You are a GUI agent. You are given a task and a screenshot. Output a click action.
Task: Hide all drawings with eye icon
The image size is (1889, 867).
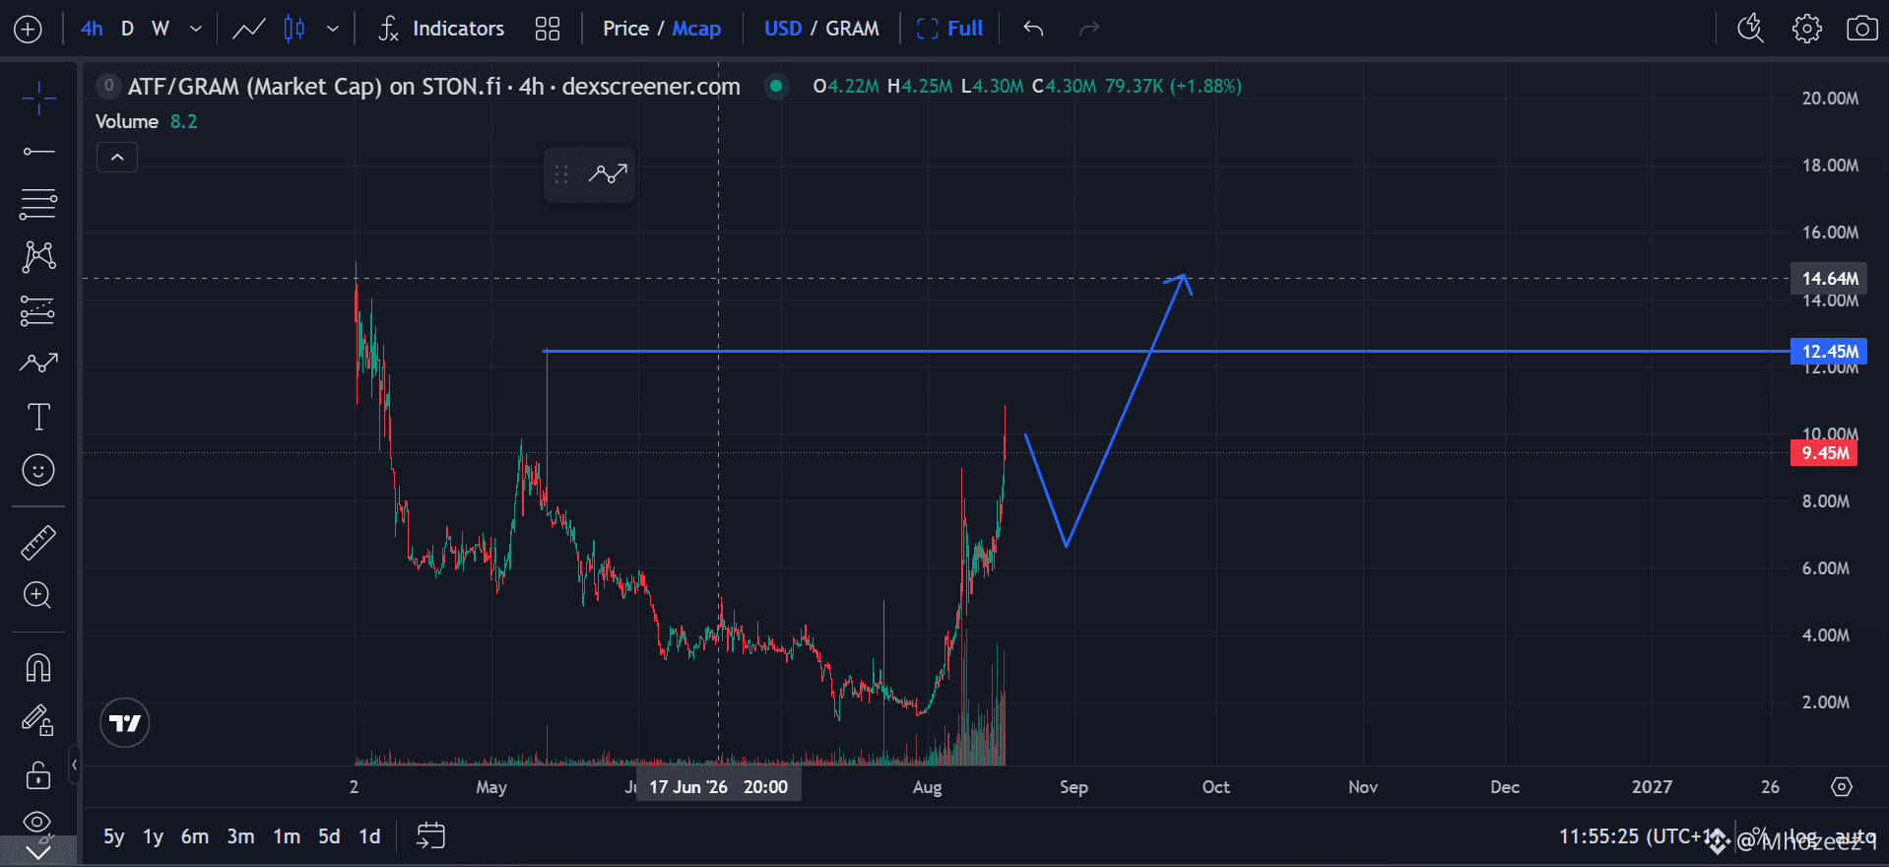pyautogui.click(x=37, y=822)
